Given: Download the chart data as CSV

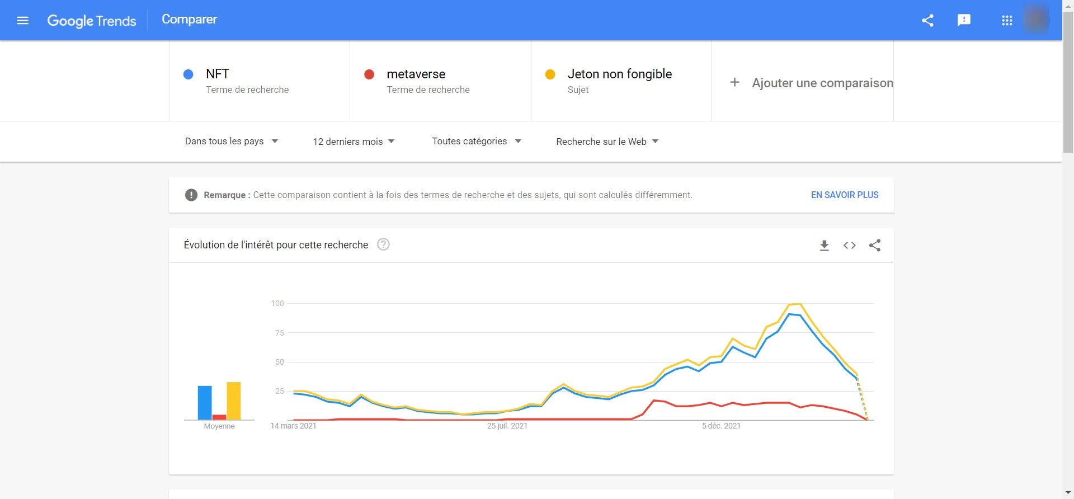Looking at the screenshot, I should [823, 245].
